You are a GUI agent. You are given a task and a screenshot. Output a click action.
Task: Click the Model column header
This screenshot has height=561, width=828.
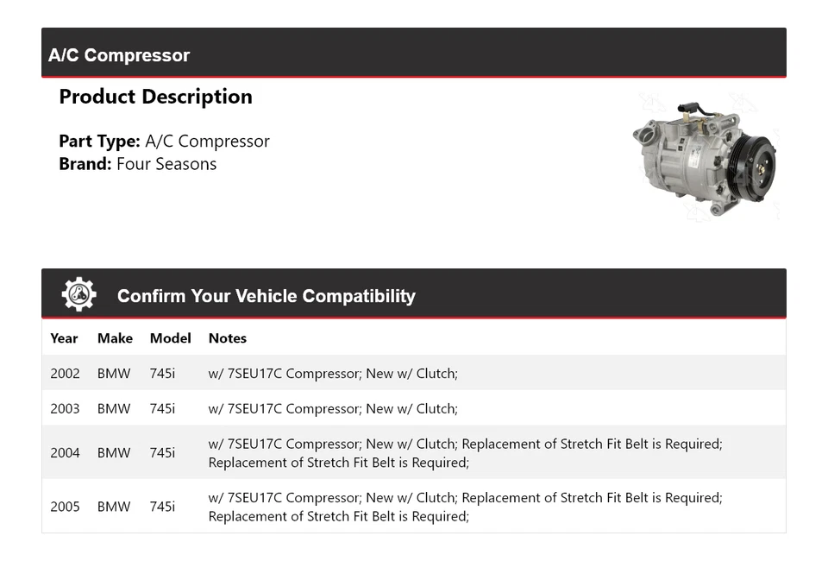(x=170, y=338)
